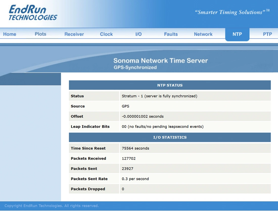Click the 0.3 per second value
The height and width of the screenshot is (212, 278).
[x=135, y=179]
